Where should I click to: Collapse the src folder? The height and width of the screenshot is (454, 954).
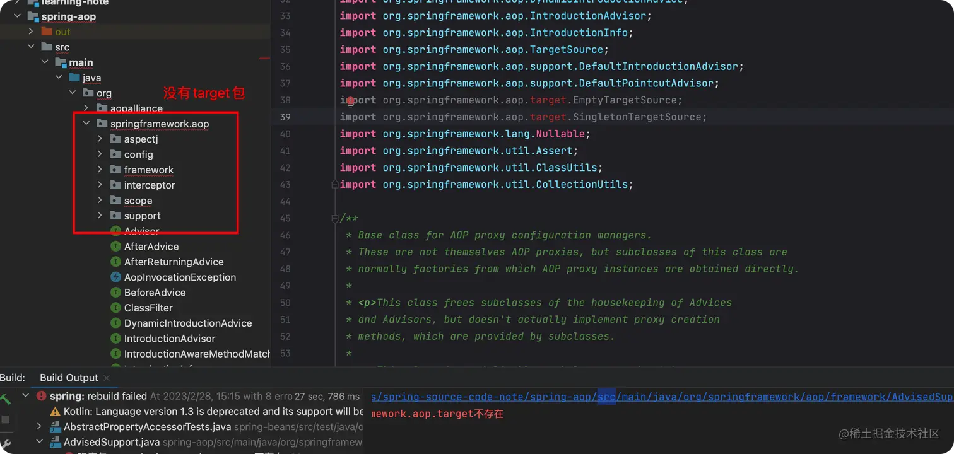point(31,47)
